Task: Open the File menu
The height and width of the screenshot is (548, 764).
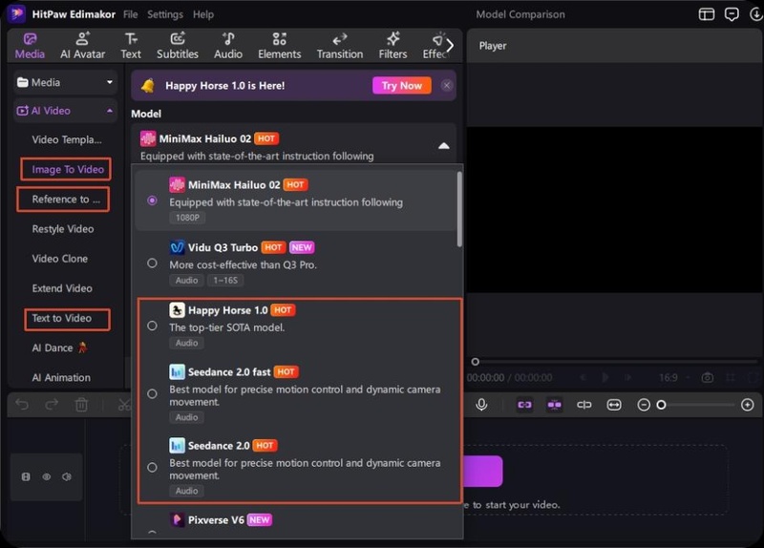Action: [130, 14]
